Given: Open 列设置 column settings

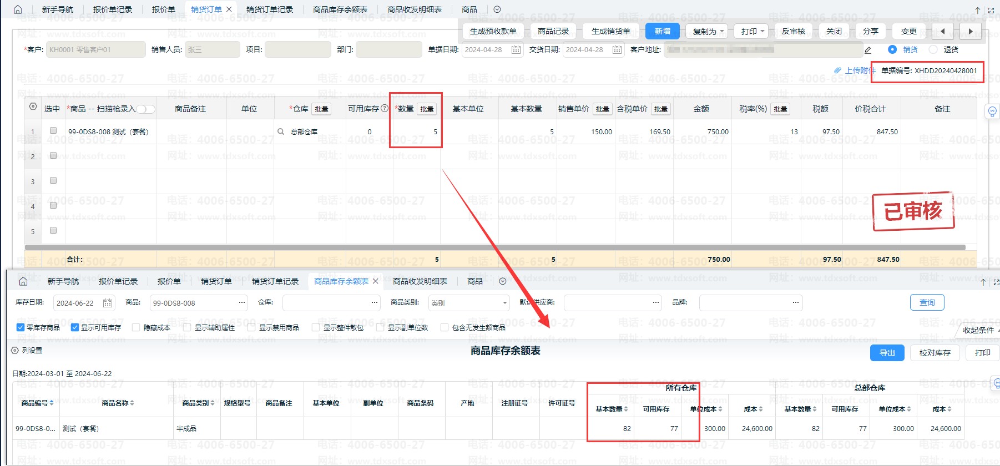Looking at the screenshot, I should point(27,351).
